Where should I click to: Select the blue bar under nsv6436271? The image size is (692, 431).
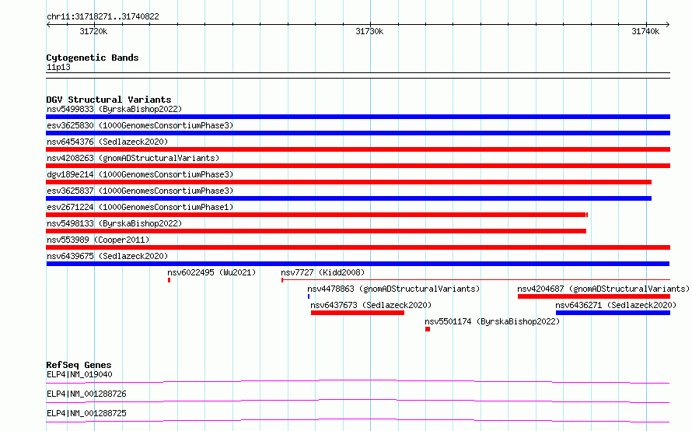click(613, 313)
